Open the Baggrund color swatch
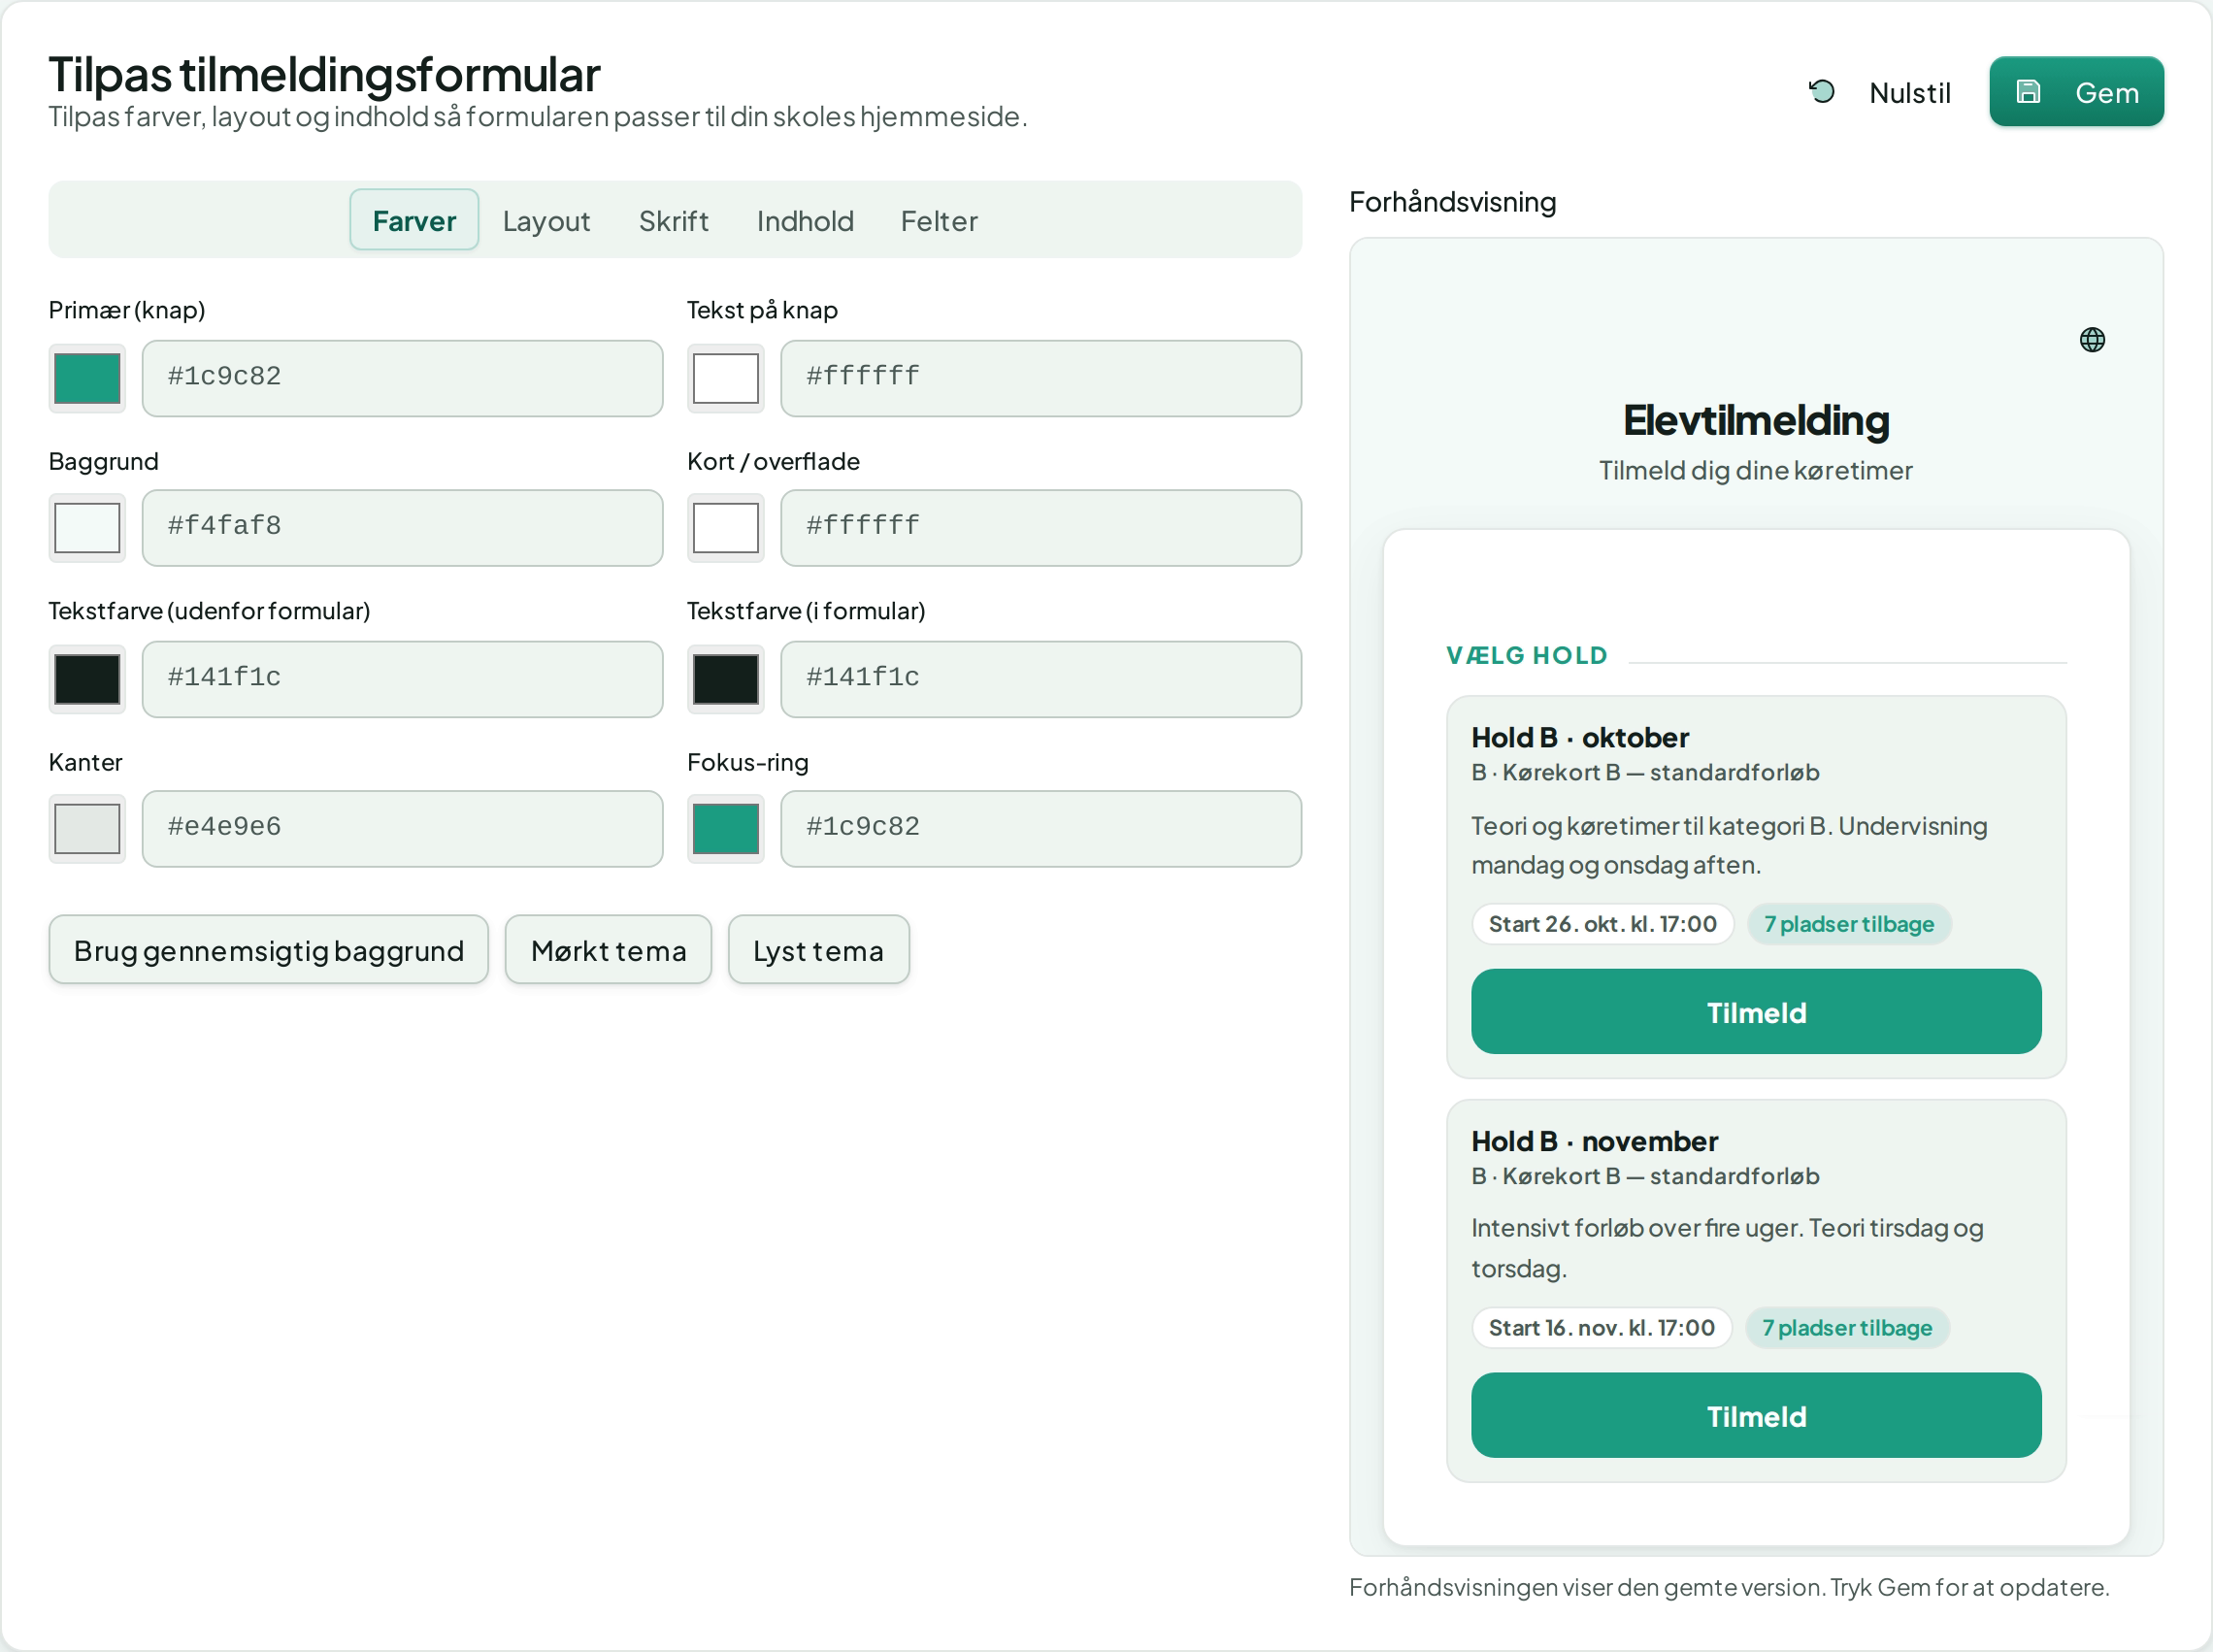Screen dimensions: 2213x1652 87,528
